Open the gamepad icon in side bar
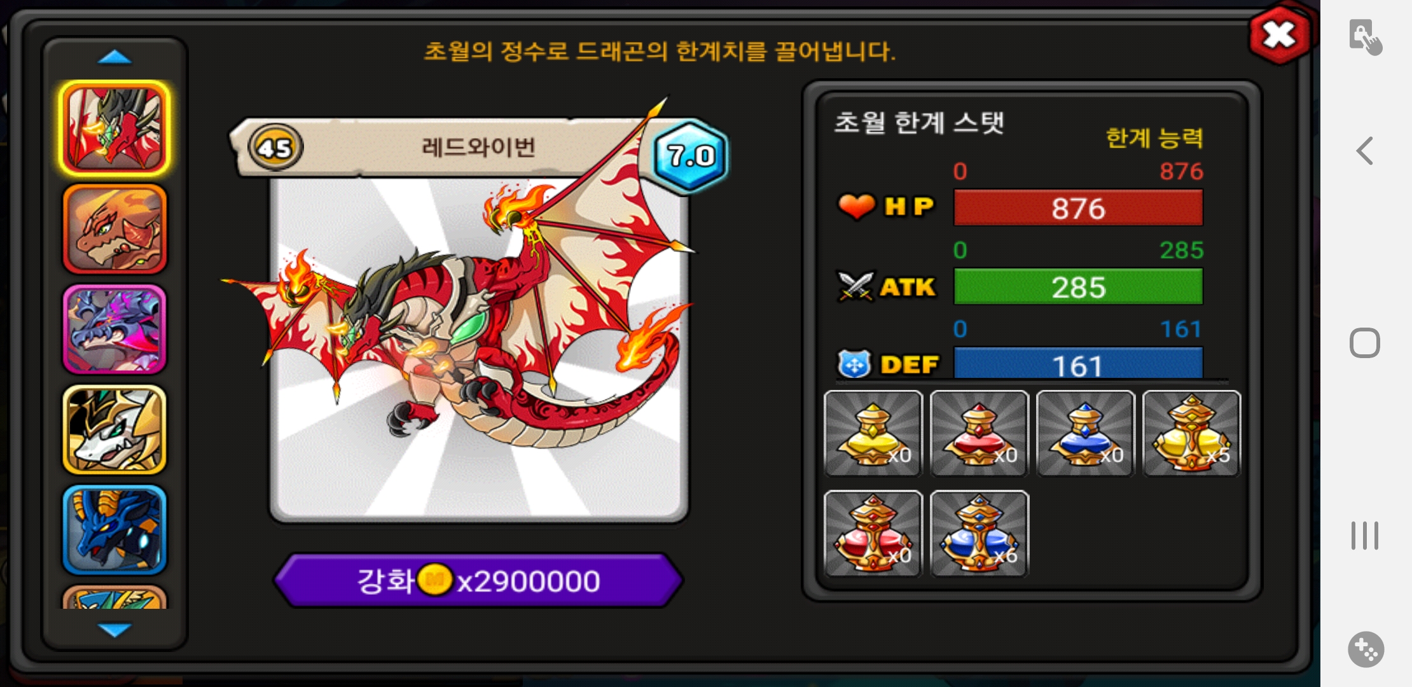Viewport: 1412px width, 687px height. click(x=1366, y=649)
